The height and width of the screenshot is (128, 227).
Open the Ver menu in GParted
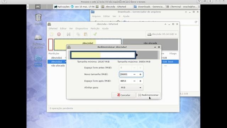[71, 28]
